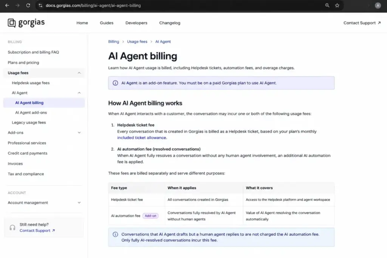
Task: Click Contact Support link in sidebar help box
Action: point(37,231)
